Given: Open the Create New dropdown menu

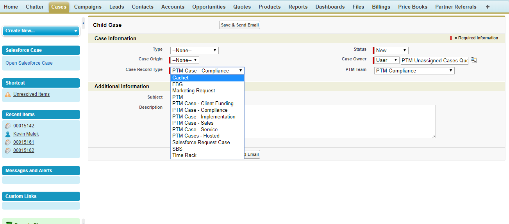Looking at the screenshot, I should pos(41,31).
